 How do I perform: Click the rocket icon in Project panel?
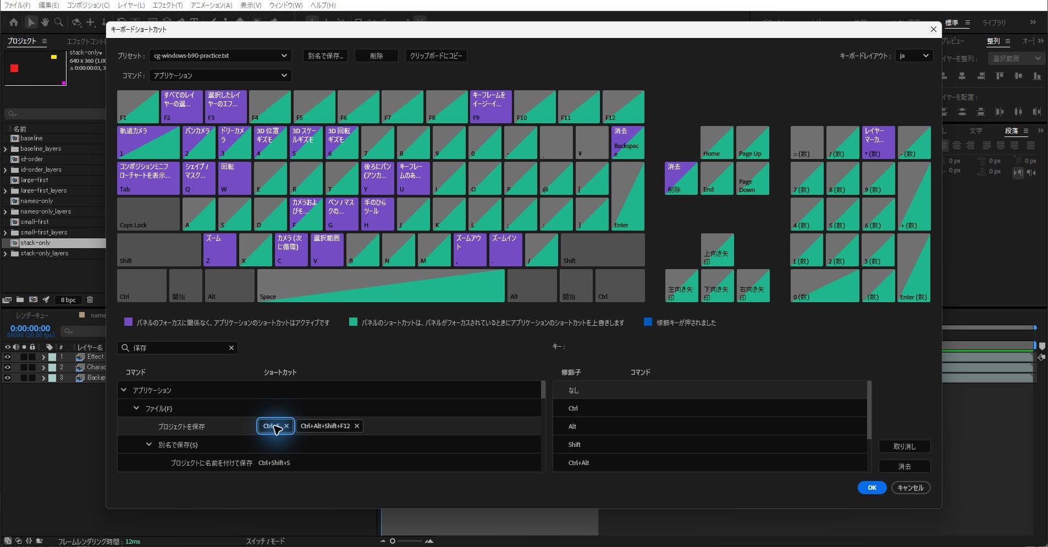pyautogui.click(x=46, y=300)
